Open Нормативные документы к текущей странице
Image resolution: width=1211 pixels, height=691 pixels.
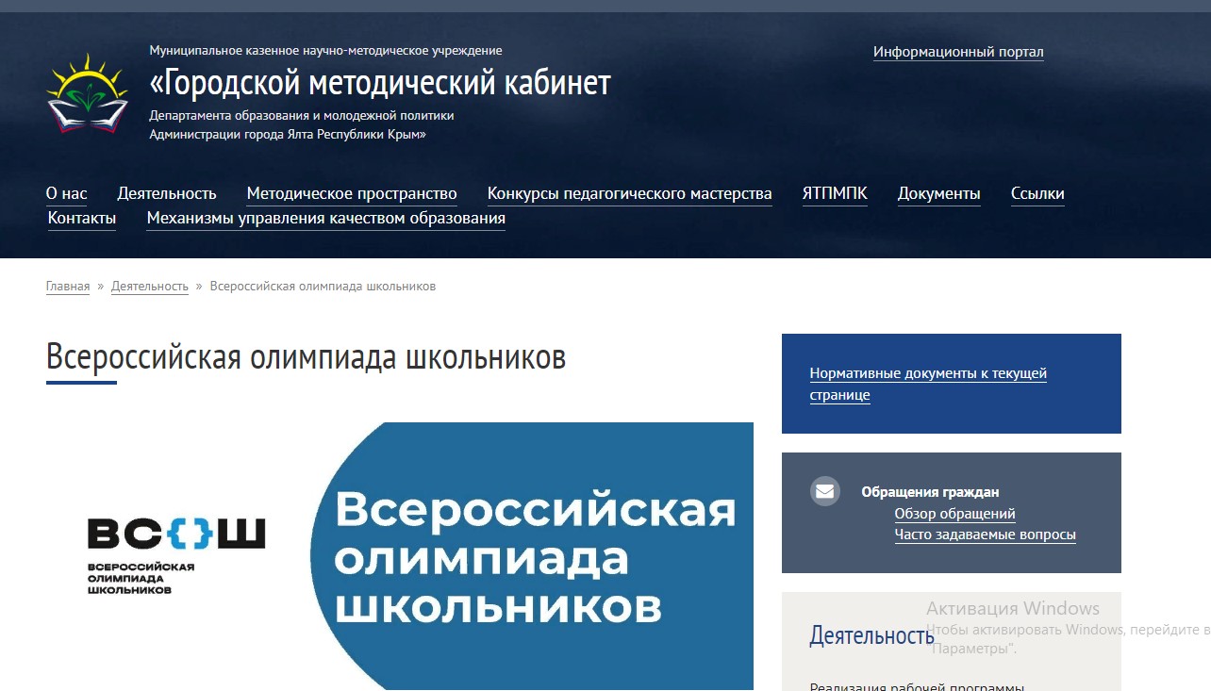(x=927, y=384)
